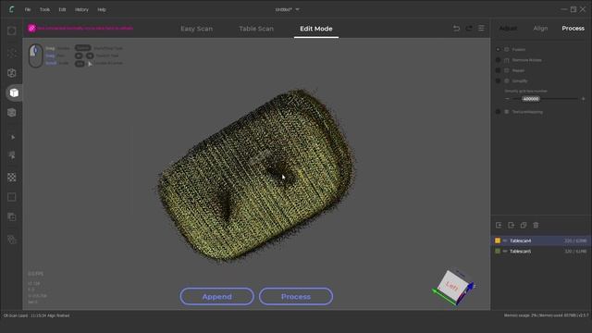This screenshot has height=333, width=592.
Task: Open the History menu
Action: coord(81,9)
